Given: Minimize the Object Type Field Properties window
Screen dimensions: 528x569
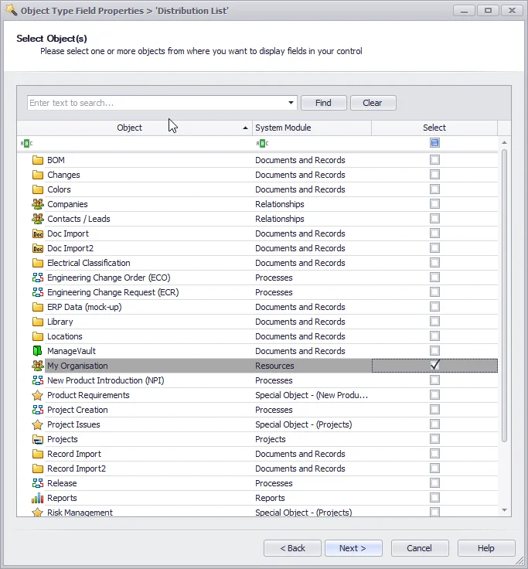Looking at the screenshot, I should [x=464, y=11].
